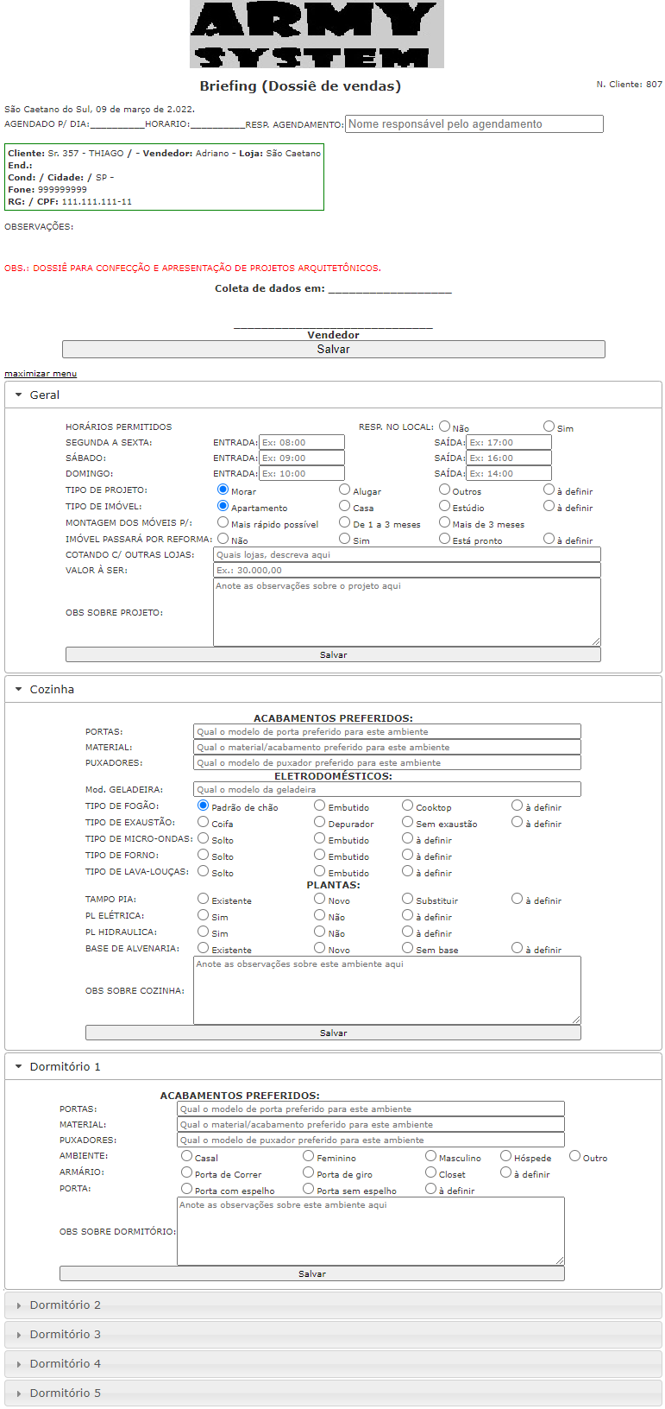Click Segunda a Sexta entrada time field

pos(302,442)
